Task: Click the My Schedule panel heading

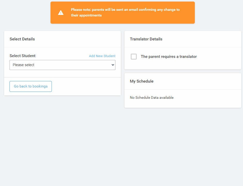Action: coord(141,81)
